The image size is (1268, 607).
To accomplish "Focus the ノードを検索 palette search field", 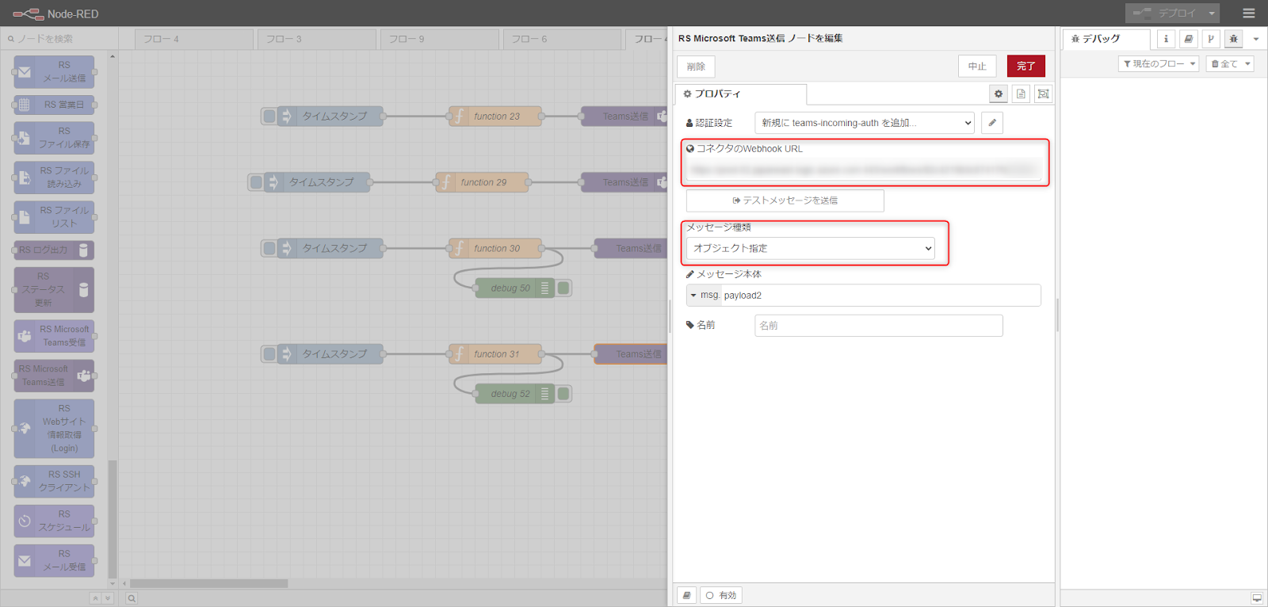I will point(59,39).
